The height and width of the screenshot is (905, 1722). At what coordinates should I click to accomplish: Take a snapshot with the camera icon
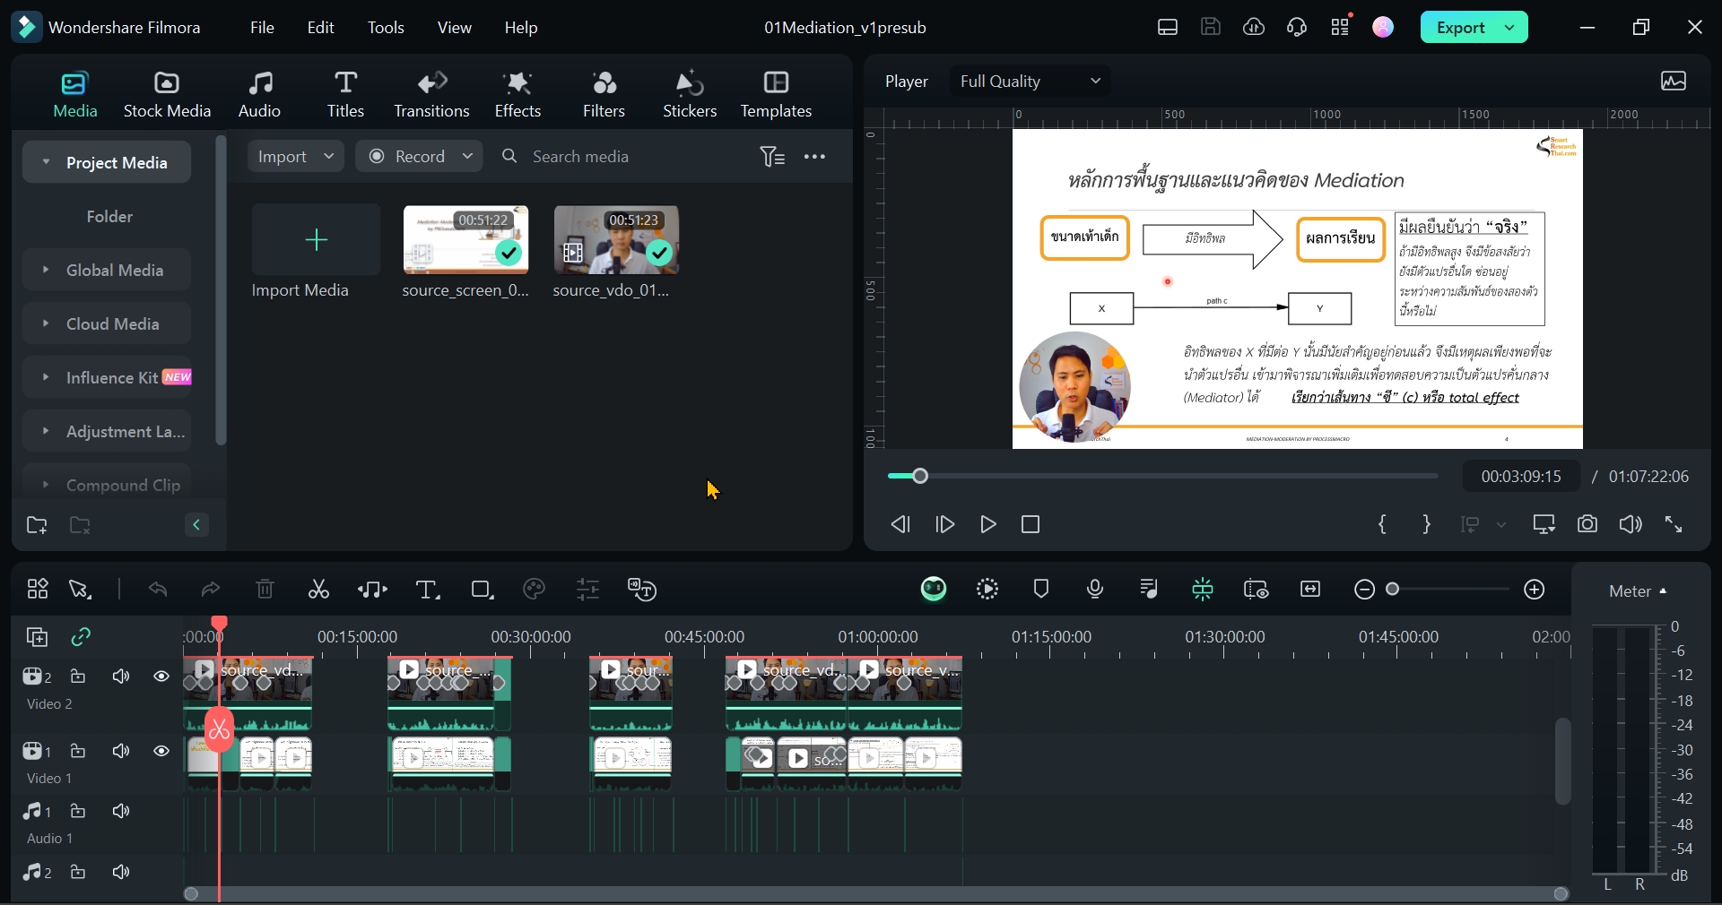click(x=1587, y=524)
